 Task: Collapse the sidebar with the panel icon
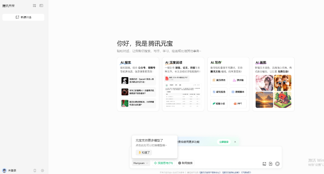click(41, 6)
